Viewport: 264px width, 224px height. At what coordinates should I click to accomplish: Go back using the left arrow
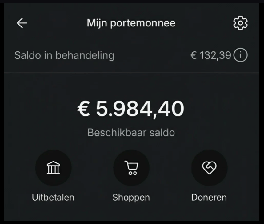pyautogui.click(x=22, y=23)
